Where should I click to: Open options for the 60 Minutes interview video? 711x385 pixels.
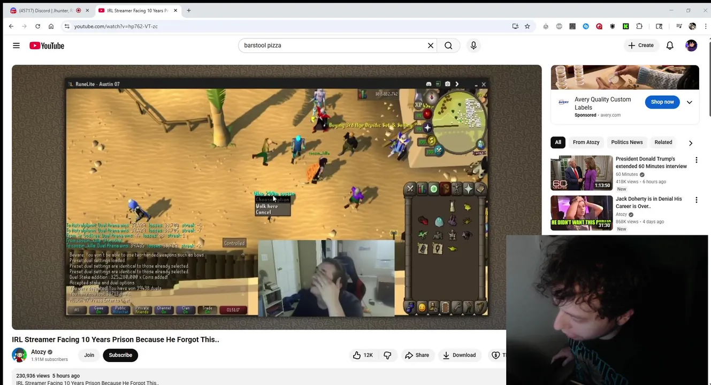[696, 160]
